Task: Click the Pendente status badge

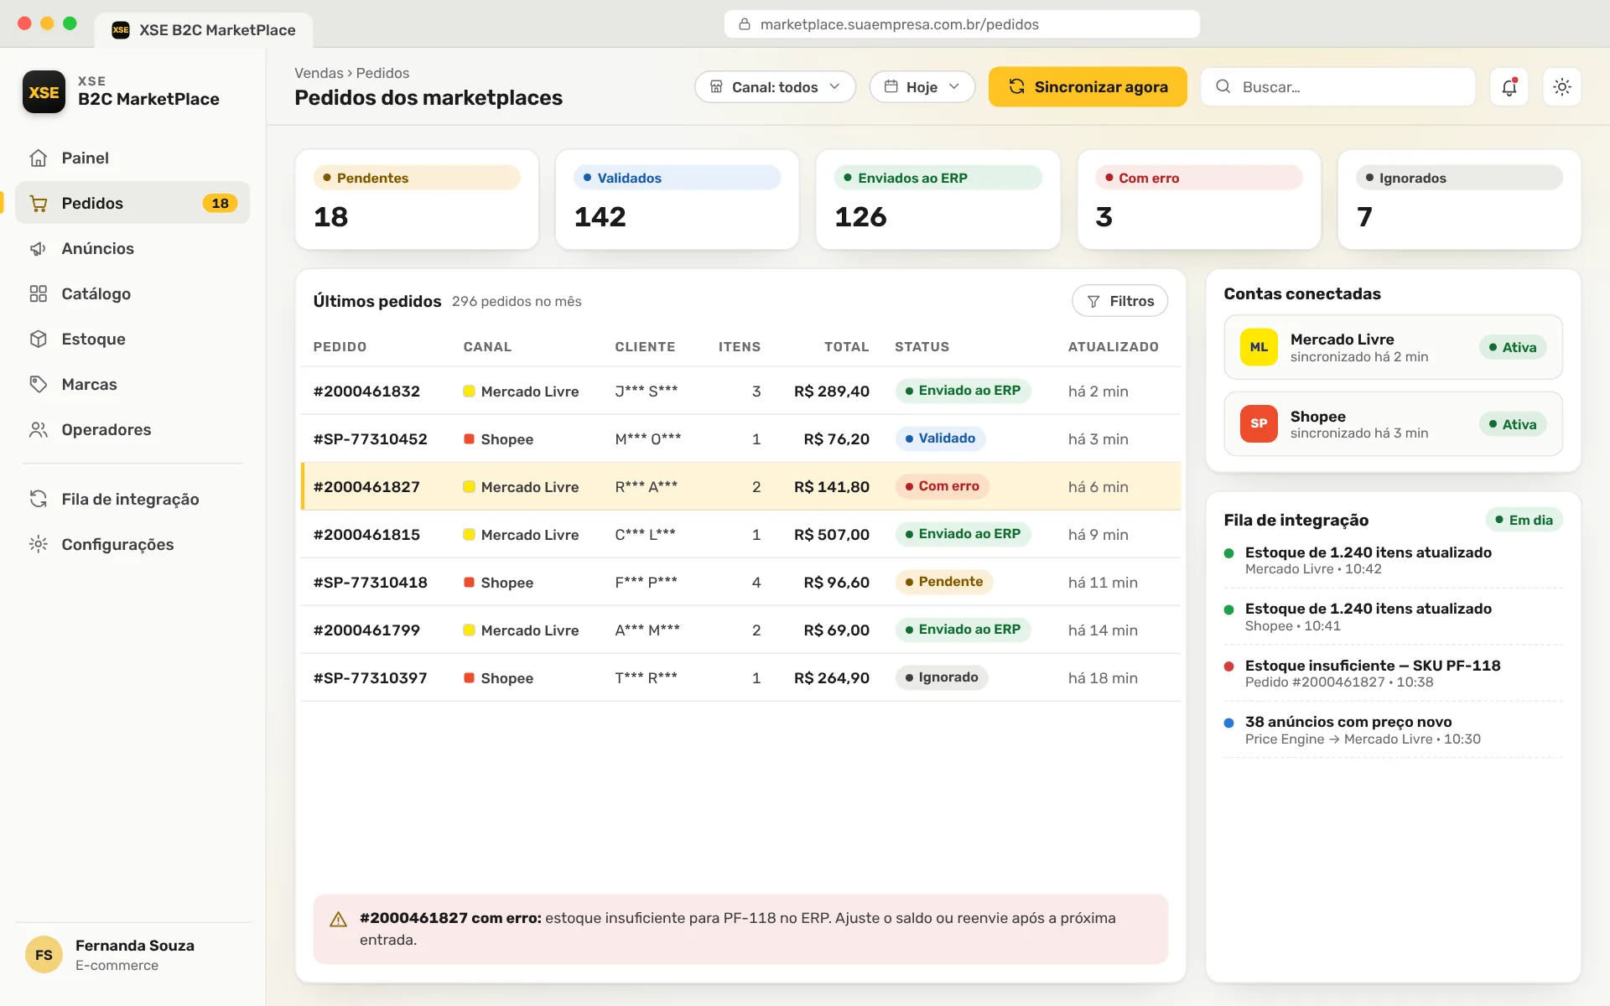Action: click(943, 582)
